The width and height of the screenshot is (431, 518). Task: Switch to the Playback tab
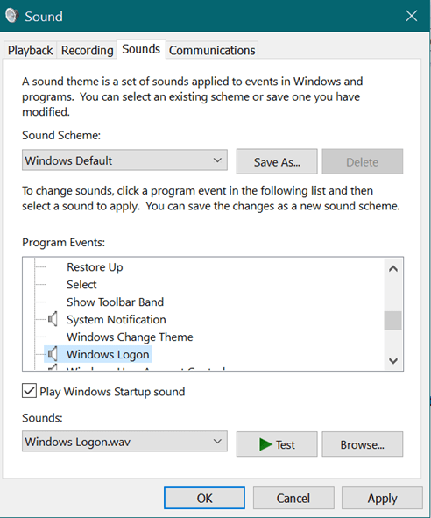coord(30,51)
